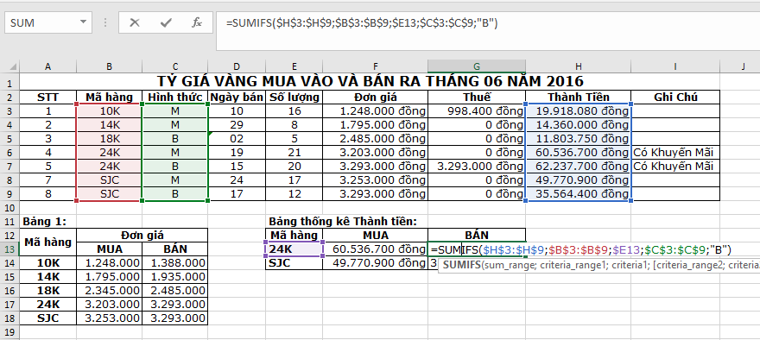Click the 'STT' header cell
This screenshot has height=340, width=760.
[x=47, y=97]
